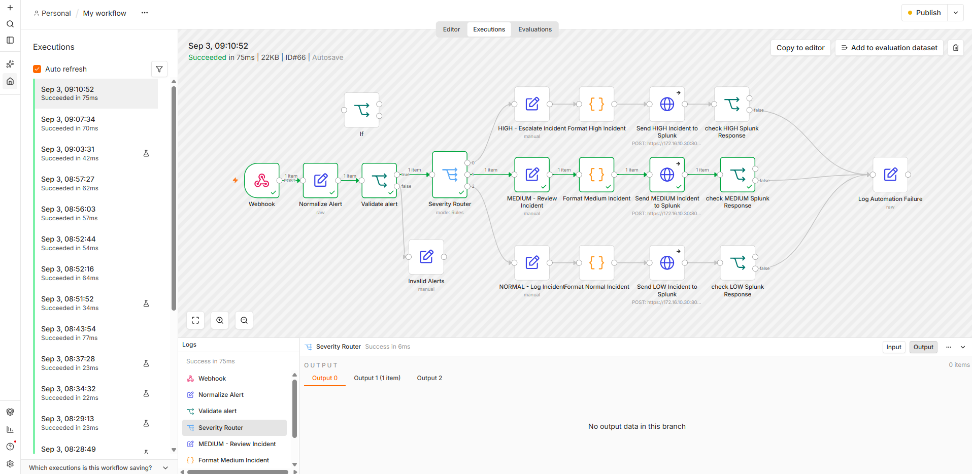Viewport: 972px width, 474px height.
Task: Open the help icon in sidebar
Action: pos(10,447)
